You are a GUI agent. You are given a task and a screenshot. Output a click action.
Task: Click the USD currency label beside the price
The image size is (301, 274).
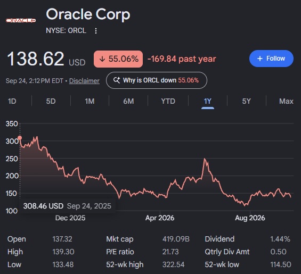(77, 62)
